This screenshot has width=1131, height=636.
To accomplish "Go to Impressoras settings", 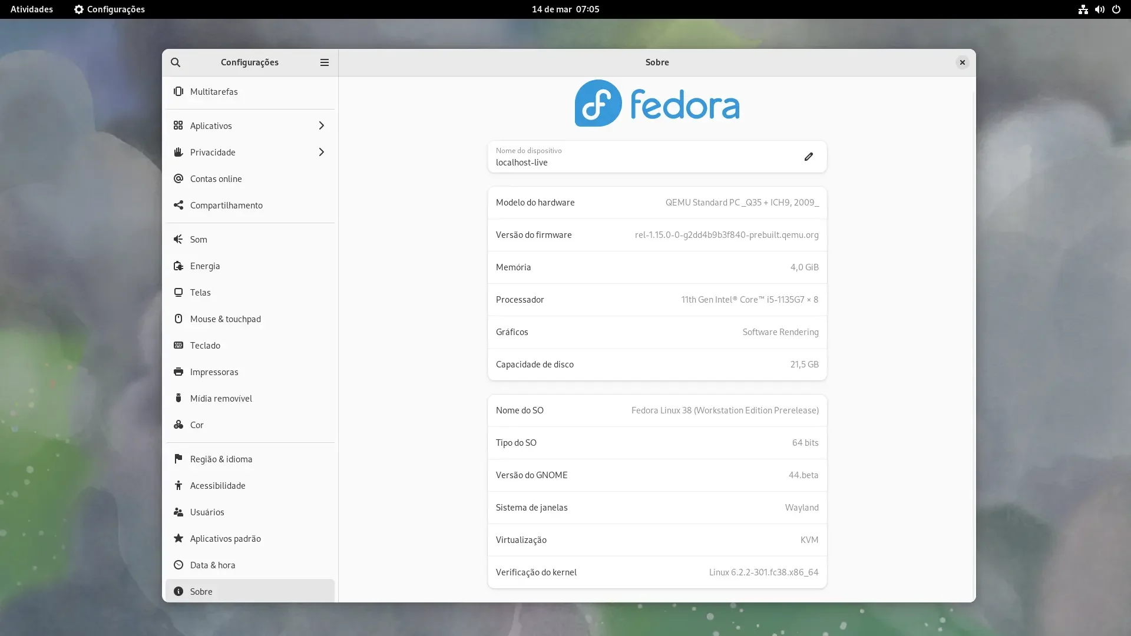I will [x=250, y=372].
